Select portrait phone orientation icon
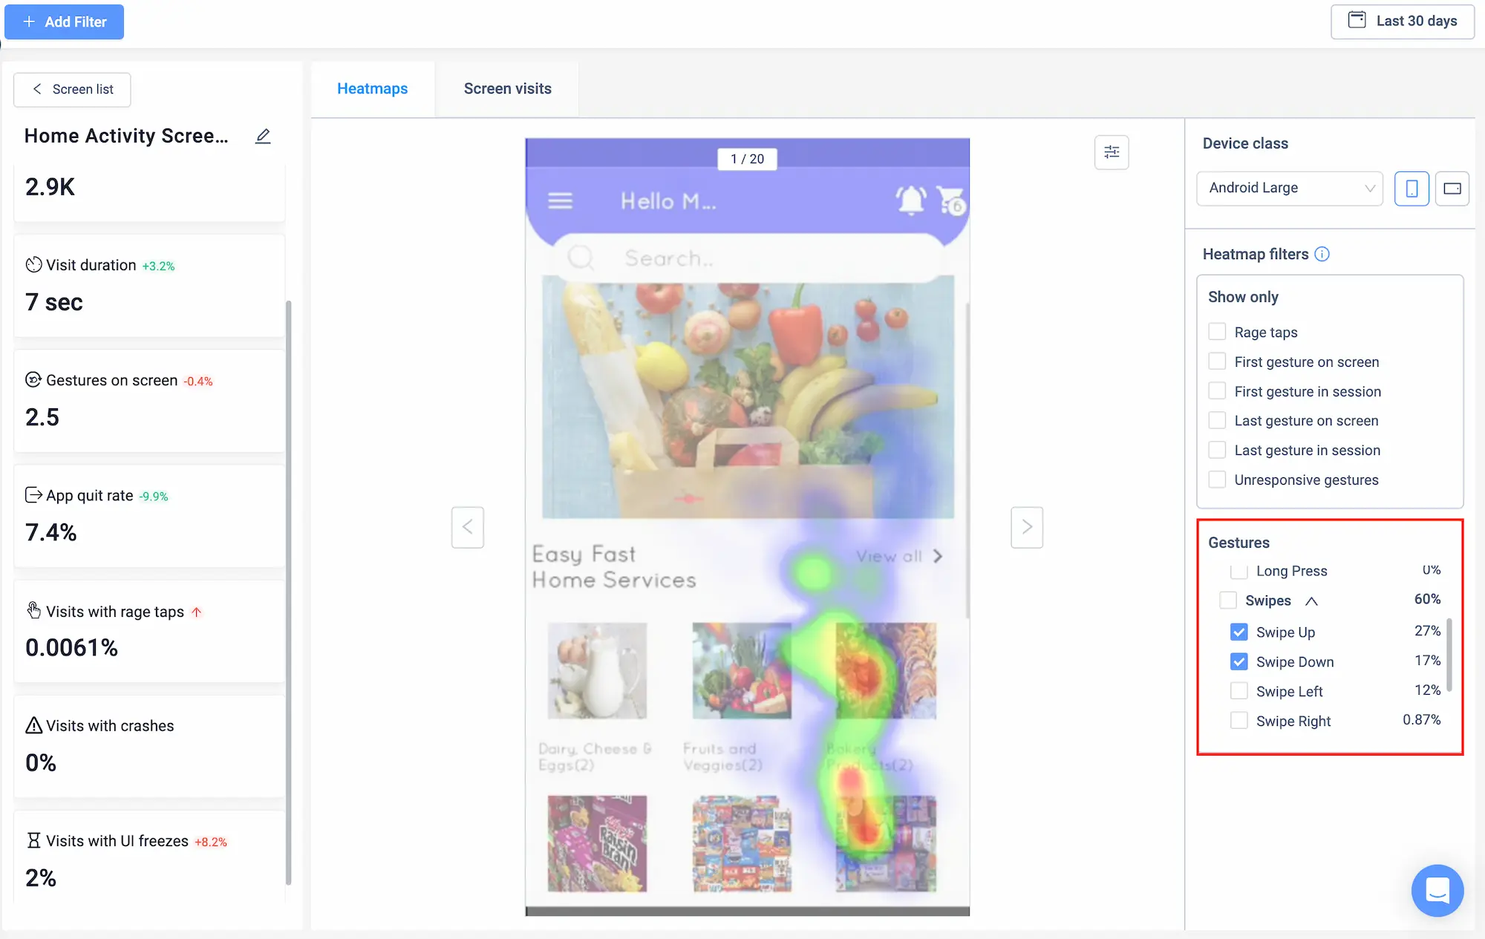The height and width of the screenshot is (939, 1485). pyautogui.click(x=1411, y=189)
